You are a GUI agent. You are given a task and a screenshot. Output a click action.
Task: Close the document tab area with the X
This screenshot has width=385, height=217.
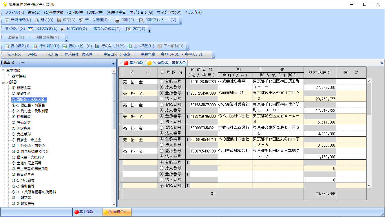coord(382,62)
